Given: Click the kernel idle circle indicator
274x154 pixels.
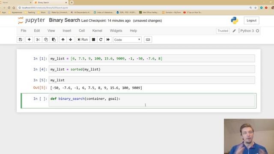Looking at the screenshot, I should coord(257,31).
